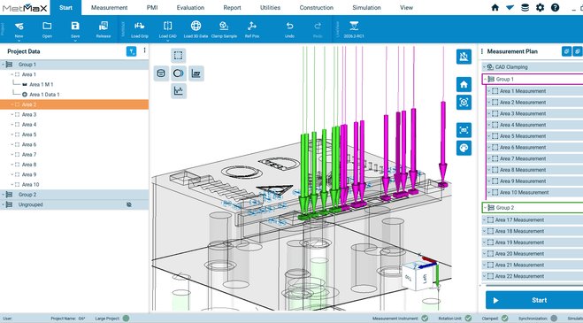Click the line graph tool icon
Image resolution: width=583 pixels, height=323 pixels.
click(179, 91)
